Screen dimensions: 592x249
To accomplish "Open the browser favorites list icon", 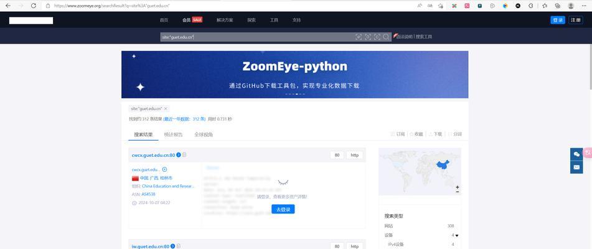I will (545, 6).
